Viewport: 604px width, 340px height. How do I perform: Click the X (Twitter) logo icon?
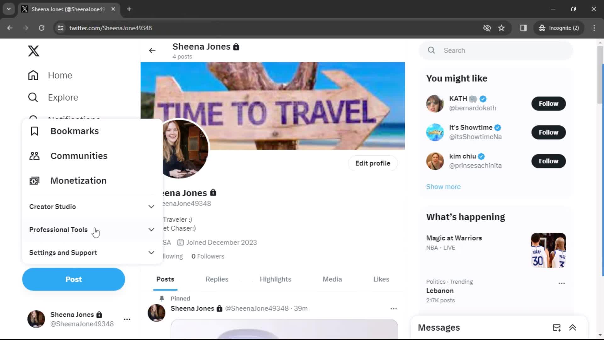tap(33, 51)
